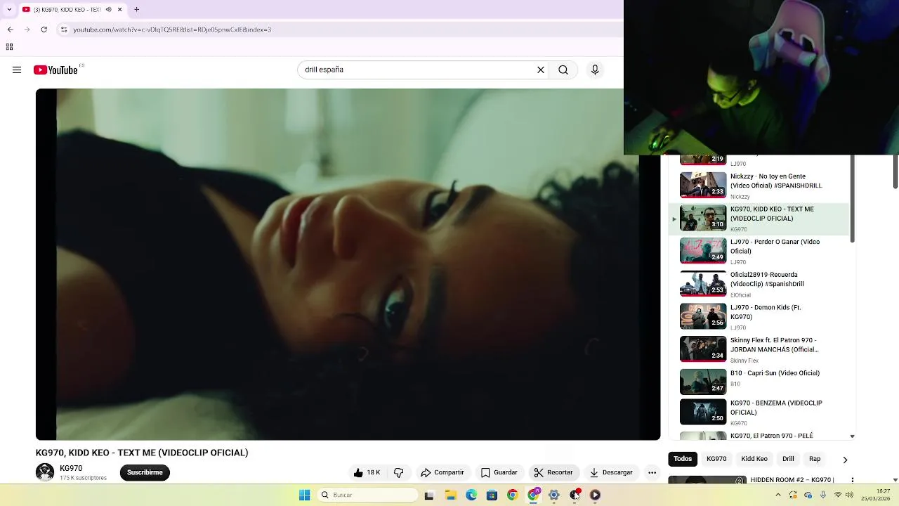Image resolution: width=899 pixels, height=506 pixels.
Task: Open the taskbar volume control
Action: click(850, 495)
